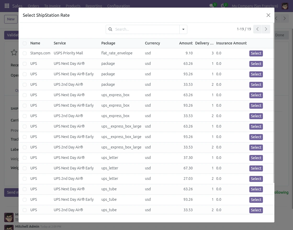The height and width of the screenshot is (230, 293).
Task: Open the company selector My Company (San Francisco)
Action: (x=255, y=6)
